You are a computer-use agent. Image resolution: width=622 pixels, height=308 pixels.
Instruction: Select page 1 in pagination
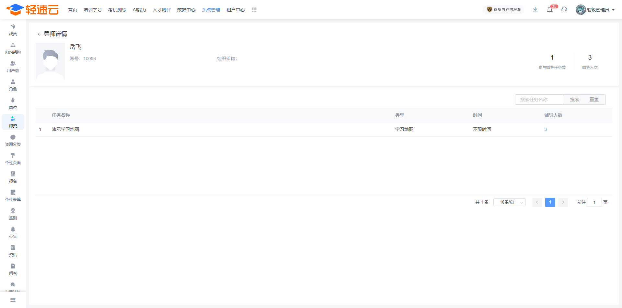550,202
